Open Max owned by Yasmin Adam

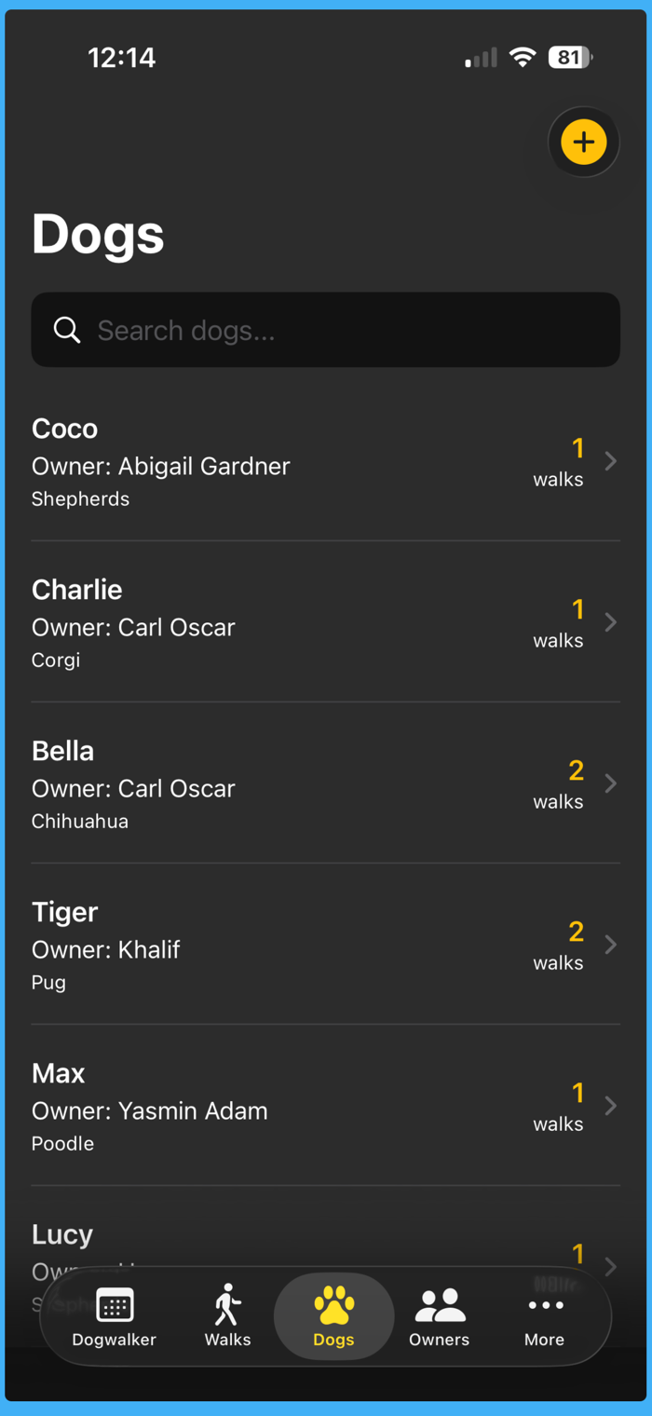[326, 1106]
